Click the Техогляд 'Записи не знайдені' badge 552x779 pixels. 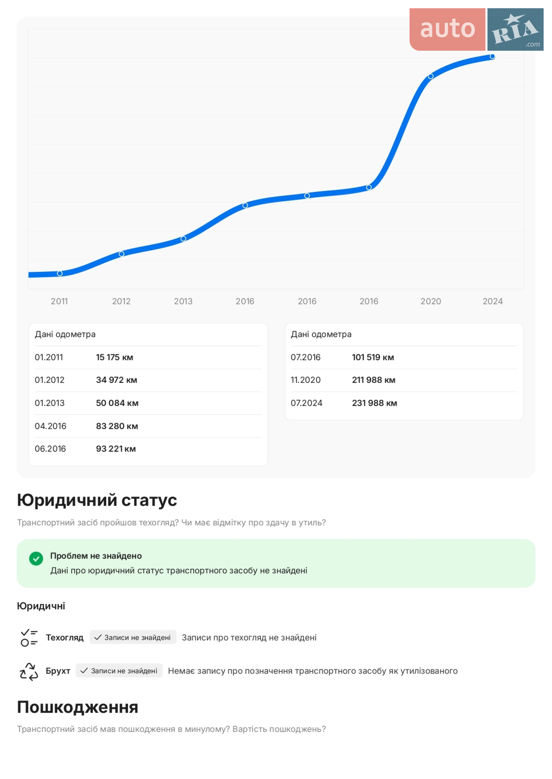click(x=133, y=637)
